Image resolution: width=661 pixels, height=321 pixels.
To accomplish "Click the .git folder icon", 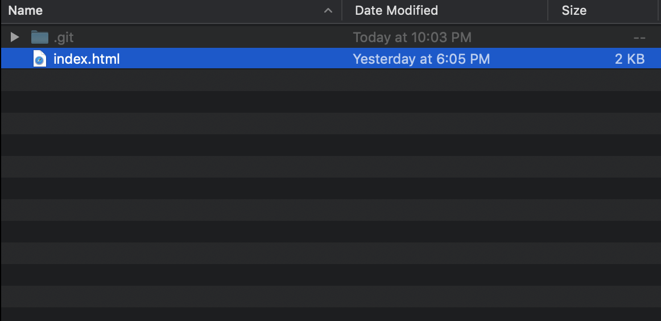I will pyautogui.click(x=39, y=38).
